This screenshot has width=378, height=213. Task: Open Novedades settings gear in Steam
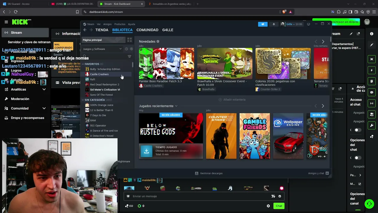(158, 41)
